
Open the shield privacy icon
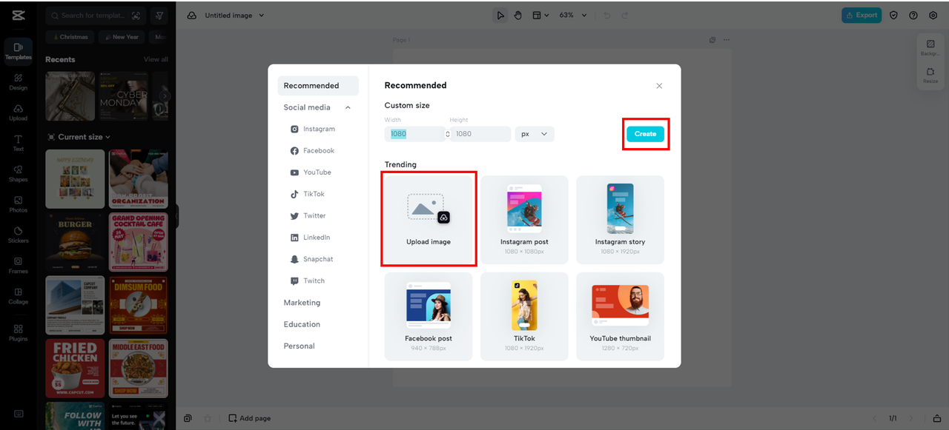[x=894, y=15]
